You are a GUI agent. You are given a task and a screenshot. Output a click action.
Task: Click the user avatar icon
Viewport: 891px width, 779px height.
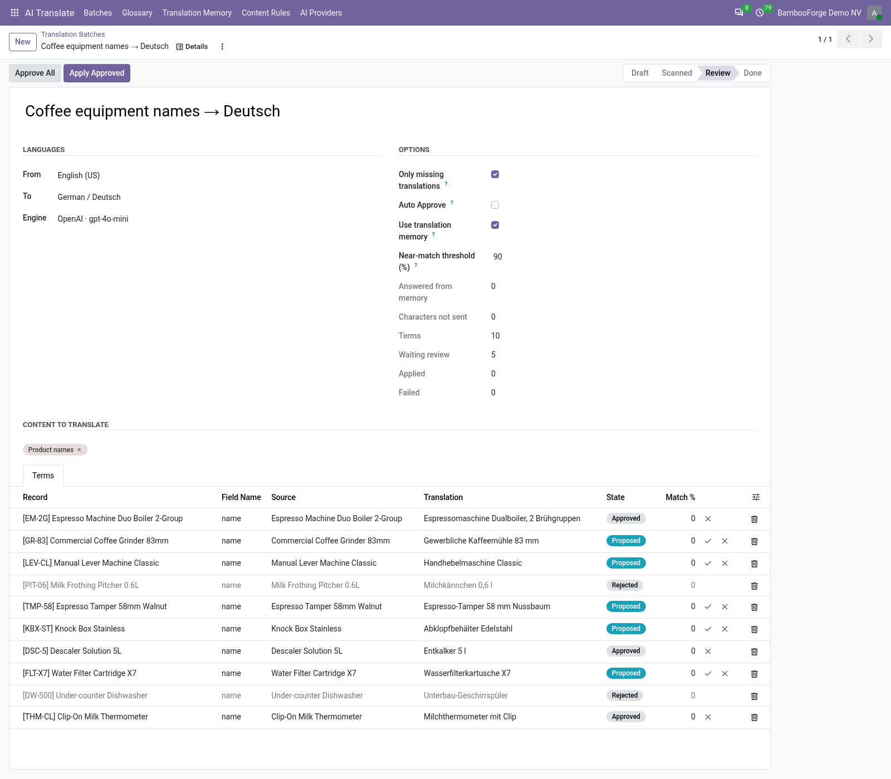click(874, 13)
